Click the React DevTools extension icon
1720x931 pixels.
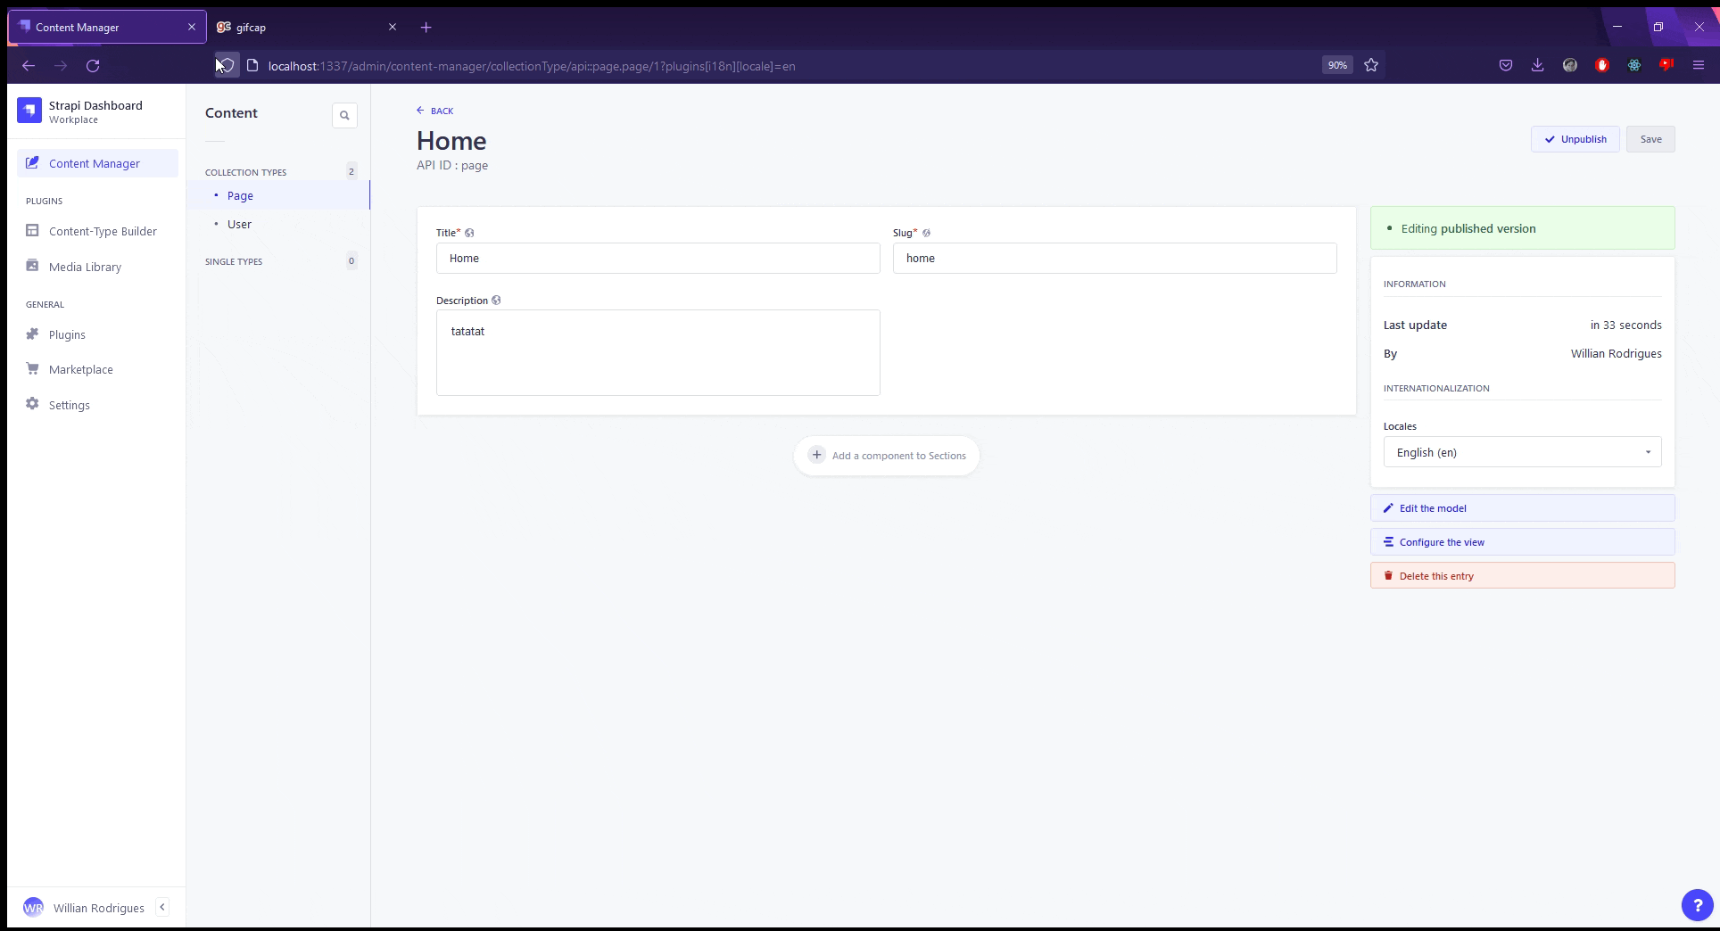click(1634, 65)
